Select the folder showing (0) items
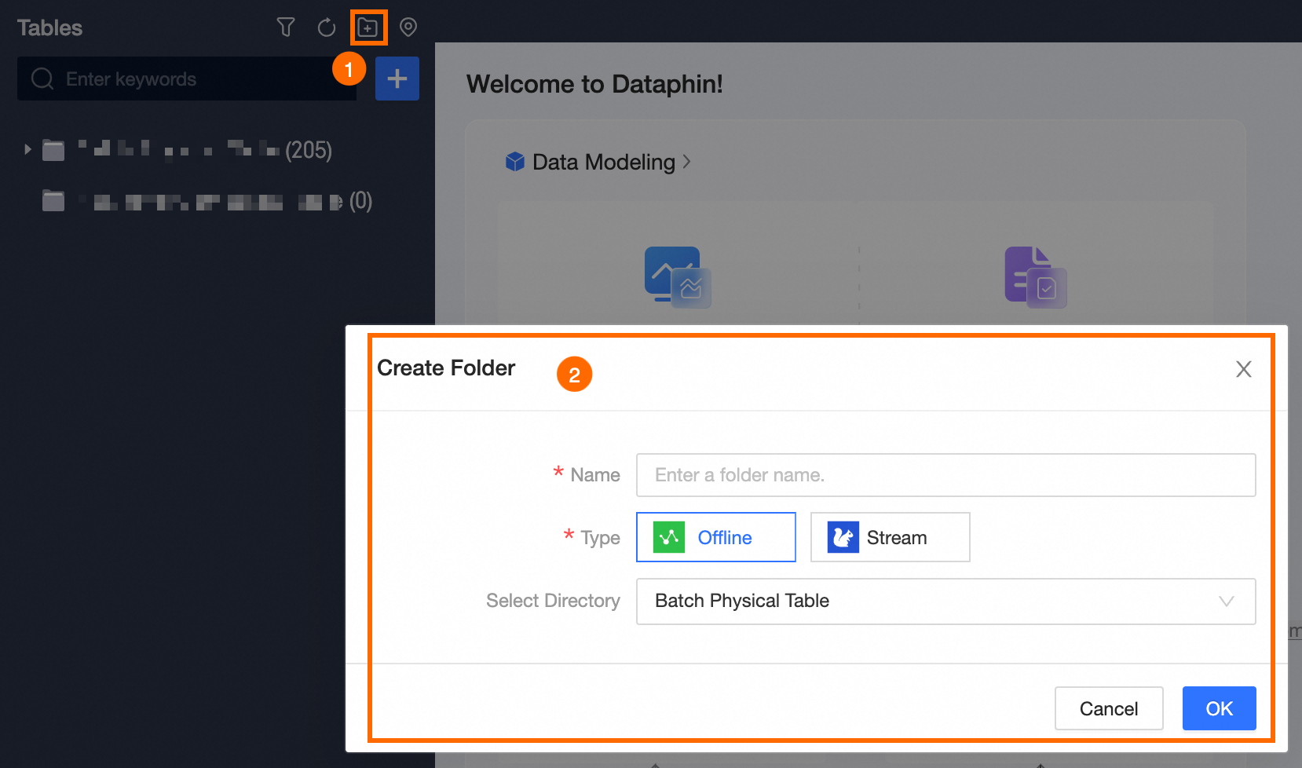Viewport: 1302px width, 768px height. tap(207, 201)
